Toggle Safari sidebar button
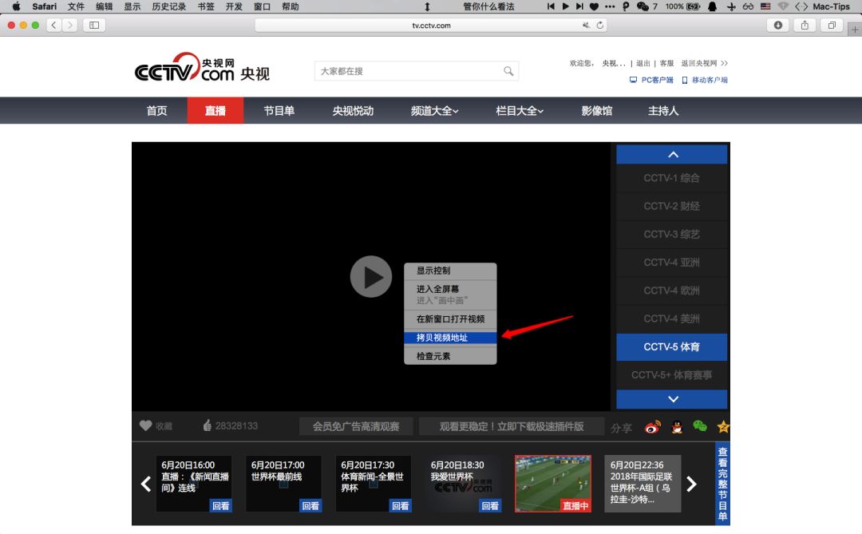This screenshot has height=534, width=862. click(x=94, y=26)
